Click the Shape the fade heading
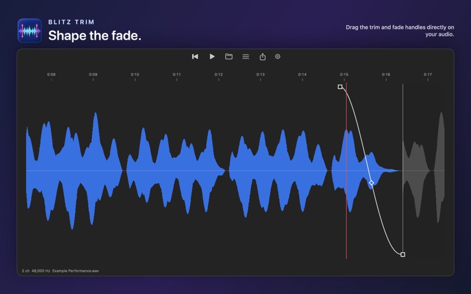Screen dimensions: 471x294 tap(95, 36)
